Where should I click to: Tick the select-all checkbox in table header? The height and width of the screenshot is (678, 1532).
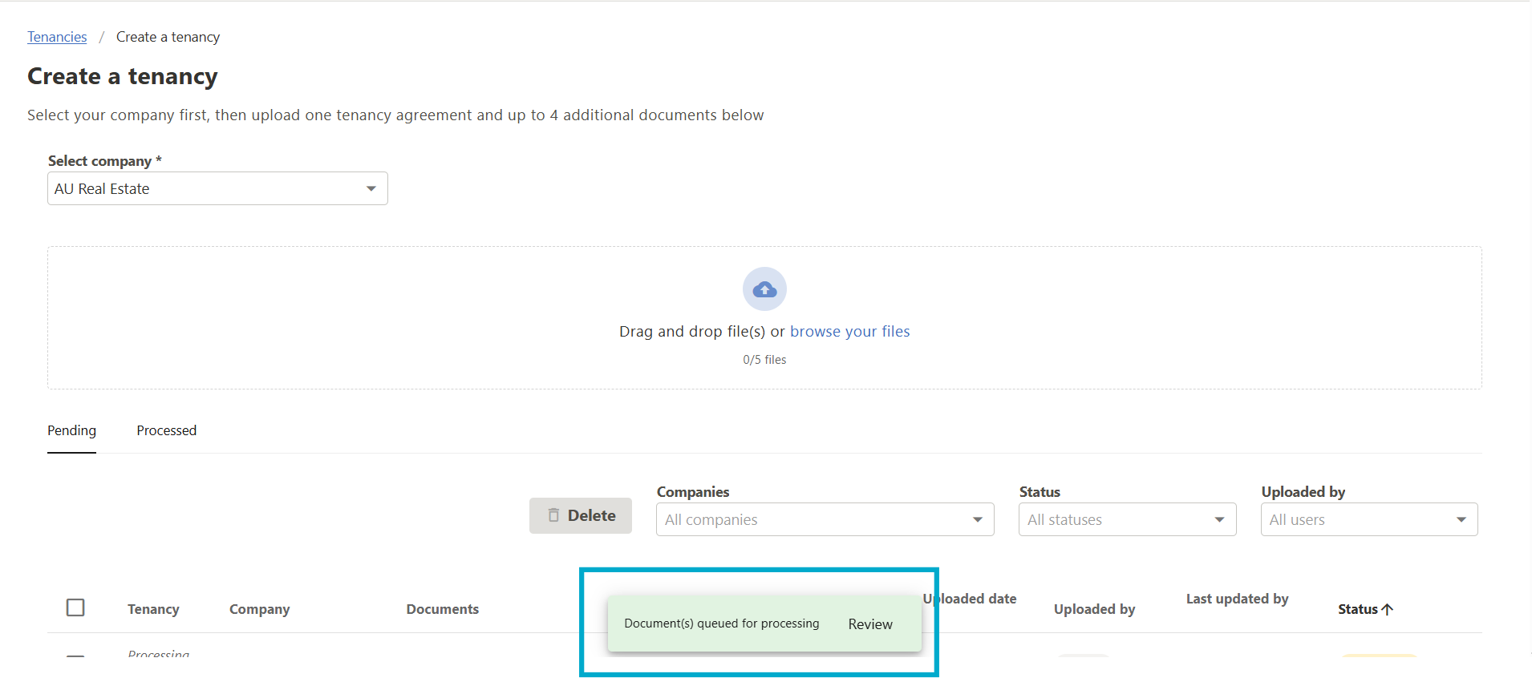(x=75, y=607)
